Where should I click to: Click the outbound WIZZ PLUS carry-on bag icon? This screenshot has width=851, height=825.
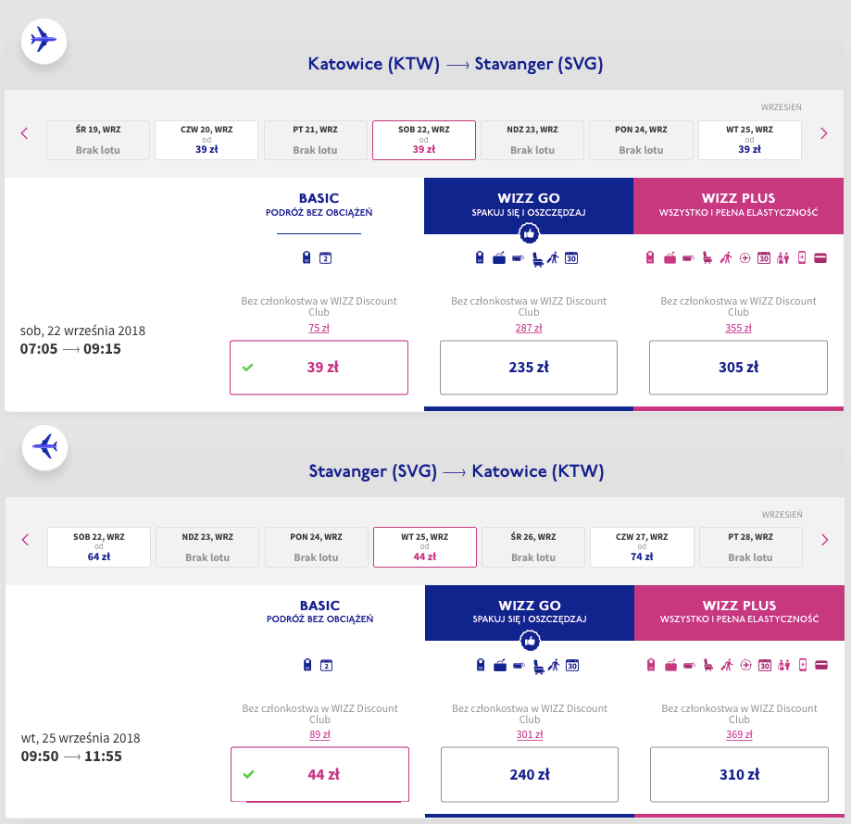[x=650, y=257]
